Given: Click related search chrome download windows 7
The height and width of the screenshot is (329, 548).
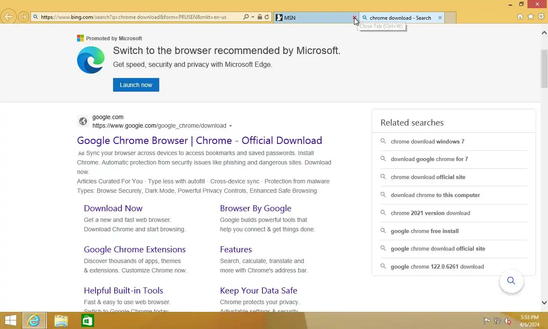Looking at the screenshot, I should tap(427, 141).
